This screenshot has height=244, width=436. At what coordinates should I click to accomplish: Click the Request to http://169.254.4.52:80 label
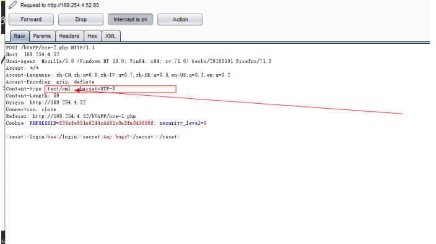click(59, 5)
